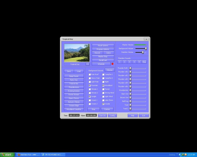Stop the random sounds
Viewport: 197px width, 157px height.
coord(144,62)
